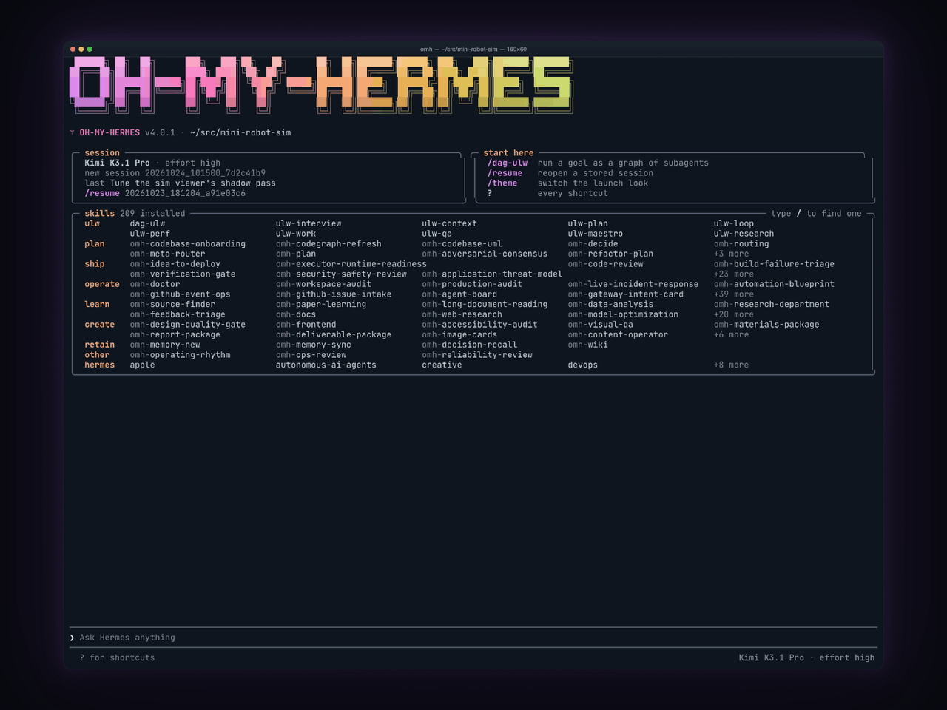Click the omh-paper-learning skill

(x=321, y=305)
